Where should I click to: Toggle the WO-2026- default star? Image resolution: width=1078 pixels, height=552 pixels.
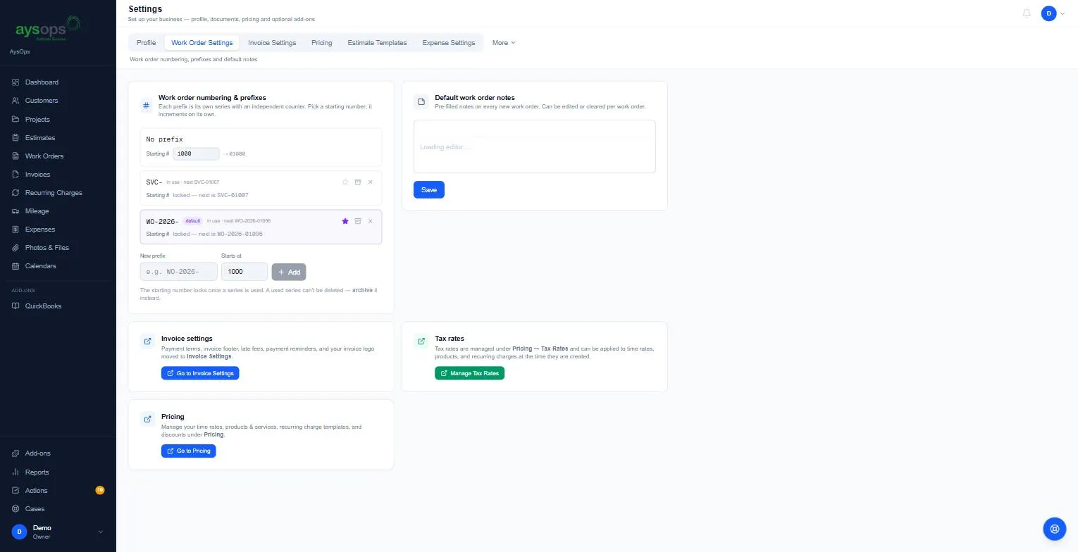pyautogui.click(x=345, y=221)
